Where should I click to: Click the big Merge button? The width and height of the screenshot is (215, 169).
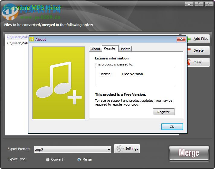pyautogui.click(x=189, y=153)
